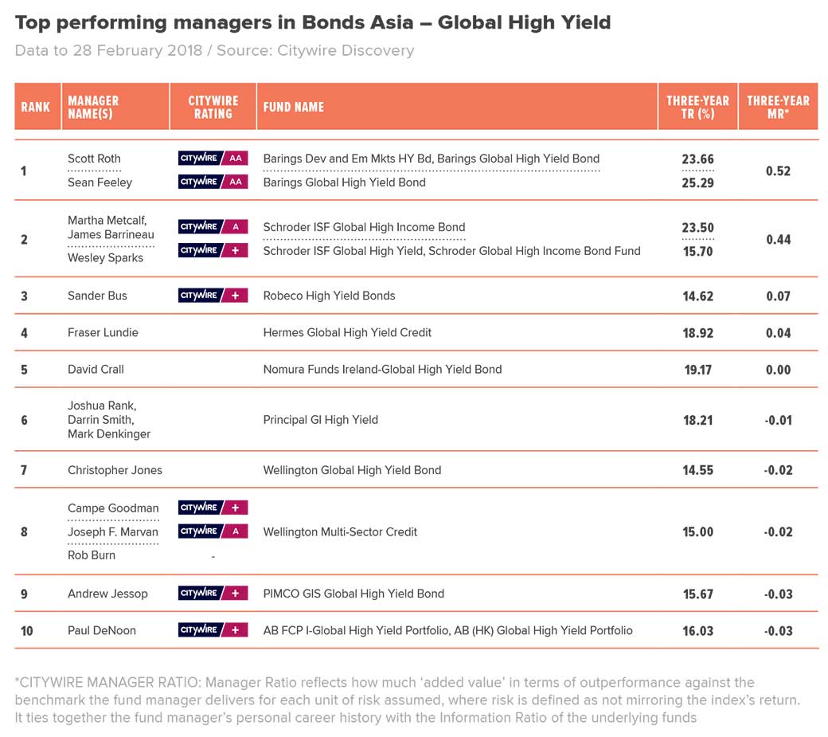Click Campe Goodman's Citywire plus badge
The height and width of the screenshot is (737, 828).
click(x=213, y=508)
